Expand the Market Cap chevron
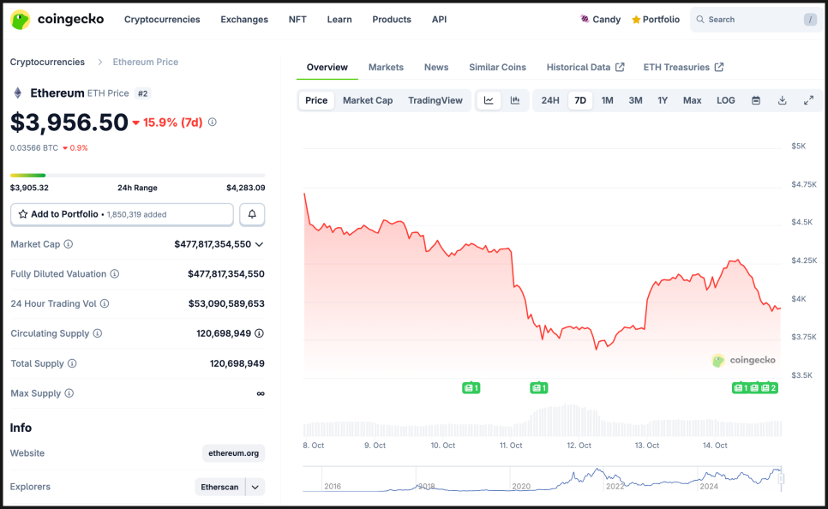Screen dimensions: 828x509 coord(260,244)
